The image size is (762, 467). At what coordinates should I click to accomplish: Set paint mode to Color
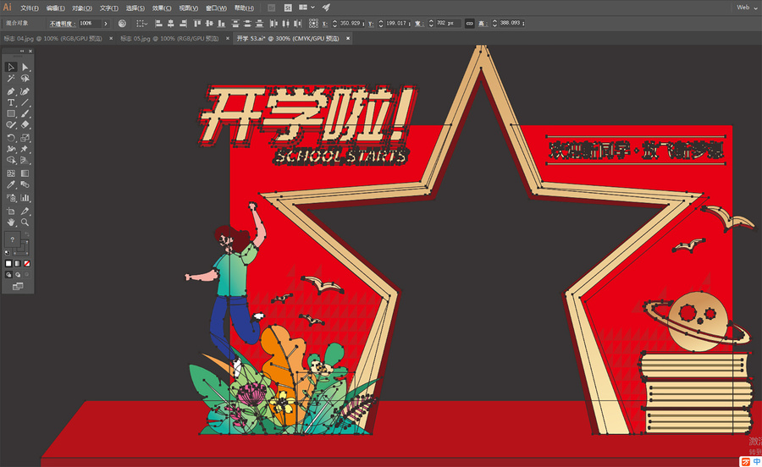(8, 264)
